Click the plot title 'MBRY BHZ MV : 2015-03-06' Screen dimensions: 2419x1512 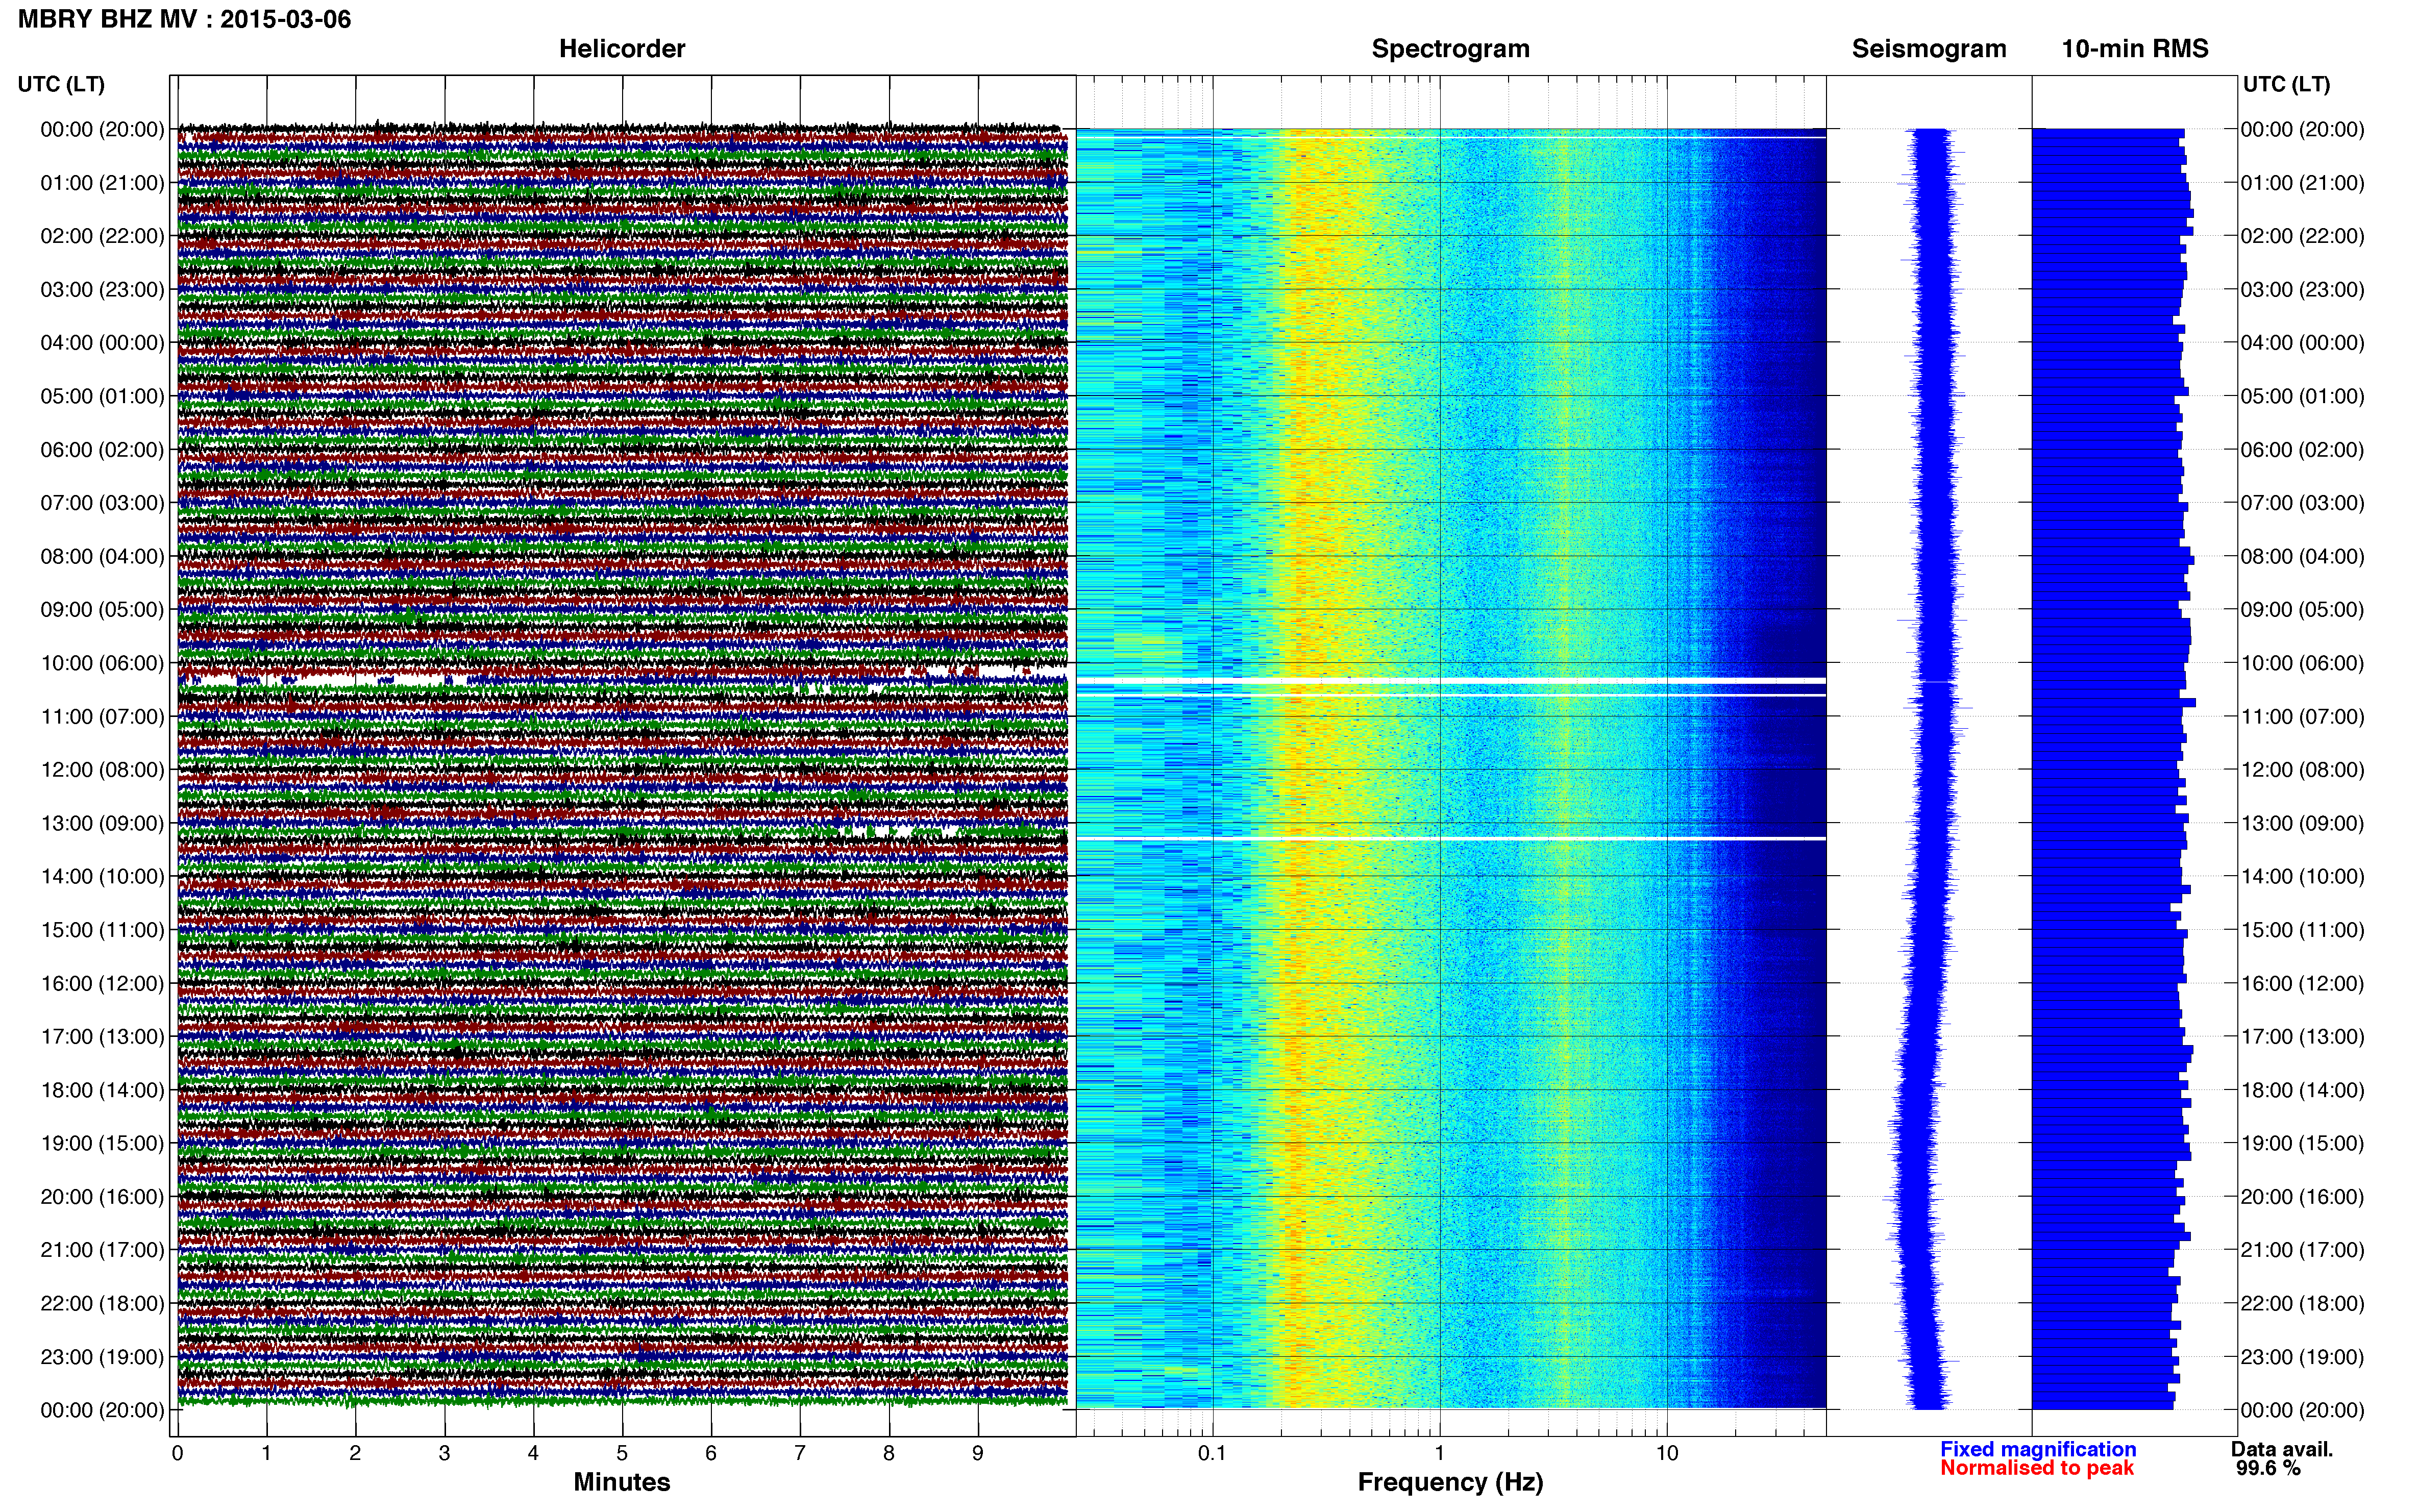(184, 19)
